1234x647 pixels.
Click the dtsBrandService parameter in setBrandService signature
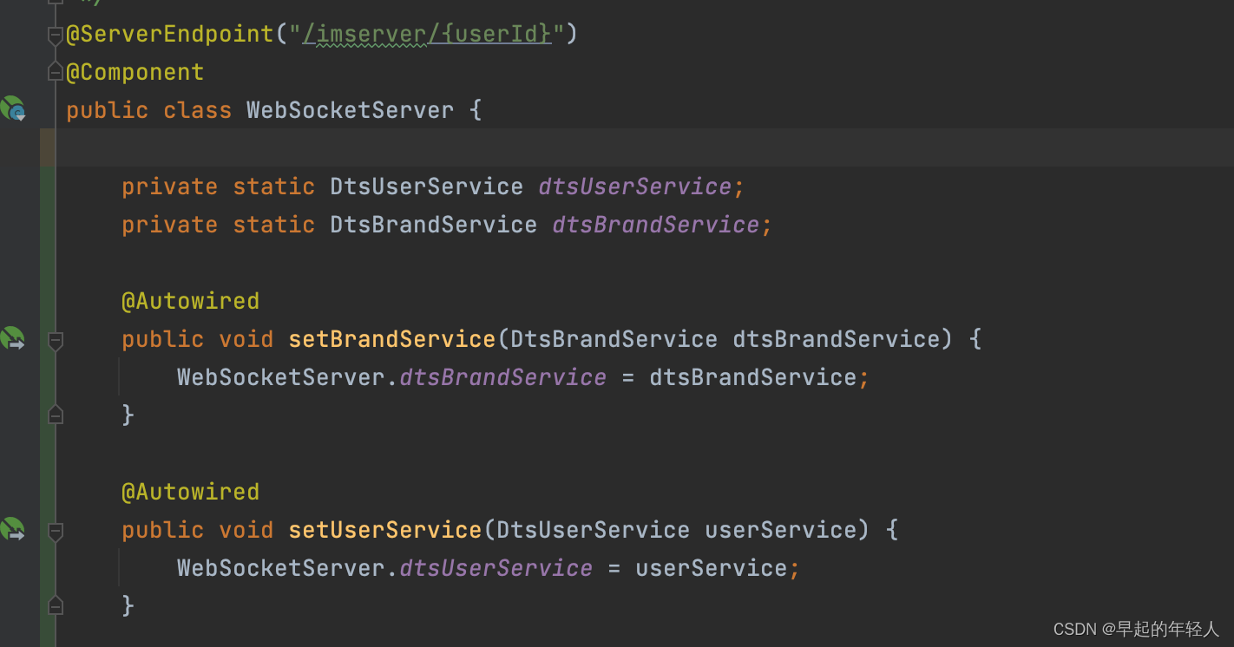(x=837, y=339)
